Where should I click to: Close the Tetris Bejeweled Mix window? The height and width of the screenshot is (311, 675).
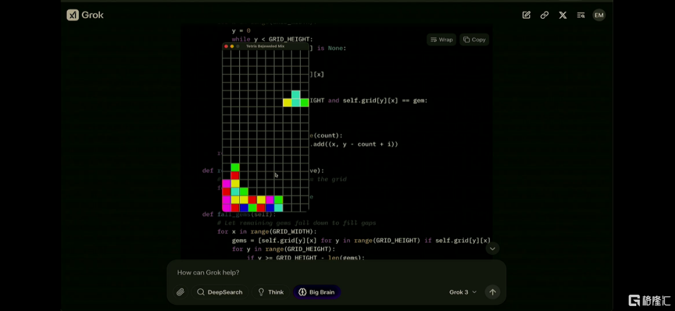tap(226, 46)
